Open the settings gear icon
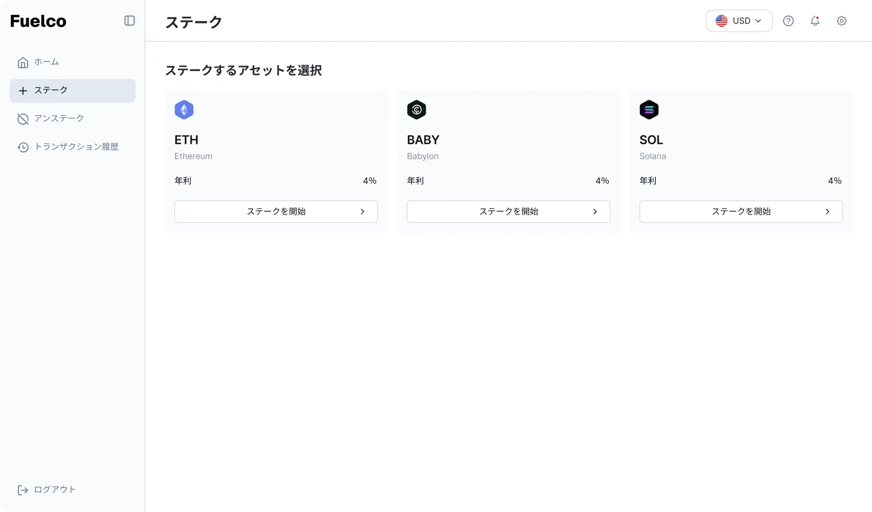Viewport: 872px width, 512px height. (x=842, y=21)
